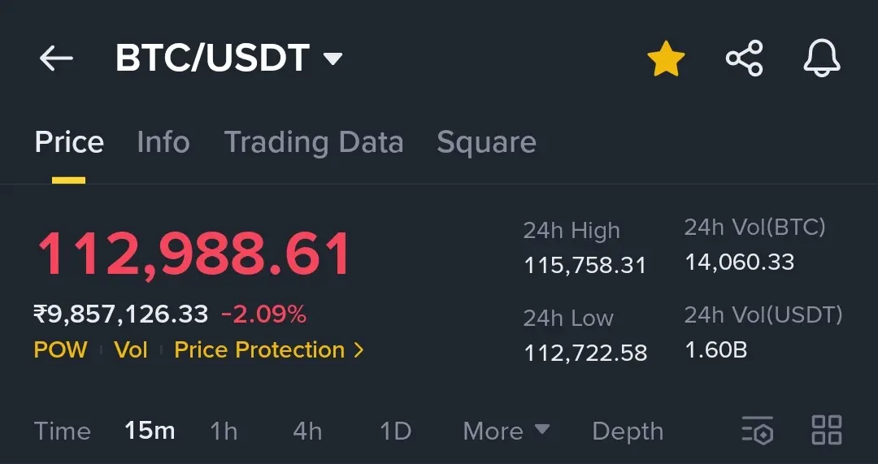The height and width of the screenshot is (464, 878).
Task: Select the Price tab
Action: 69,142
